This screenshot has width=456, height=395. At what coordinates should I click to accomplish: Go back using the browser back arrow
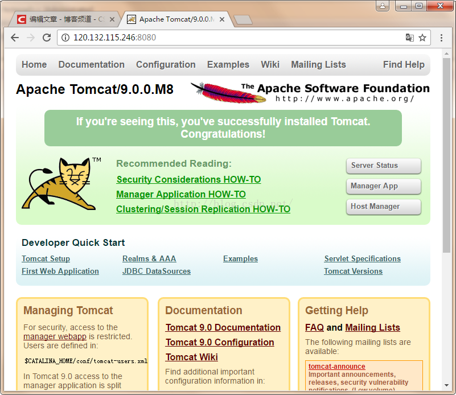15,38
